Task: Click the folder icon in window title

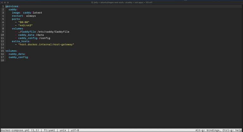Action: (x=92, y=3)
